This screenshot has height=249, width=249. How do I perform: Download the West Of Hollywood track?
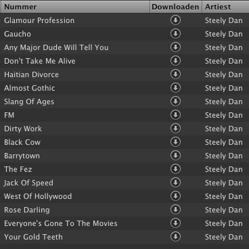pyautogui.click(x=175, y=196)
